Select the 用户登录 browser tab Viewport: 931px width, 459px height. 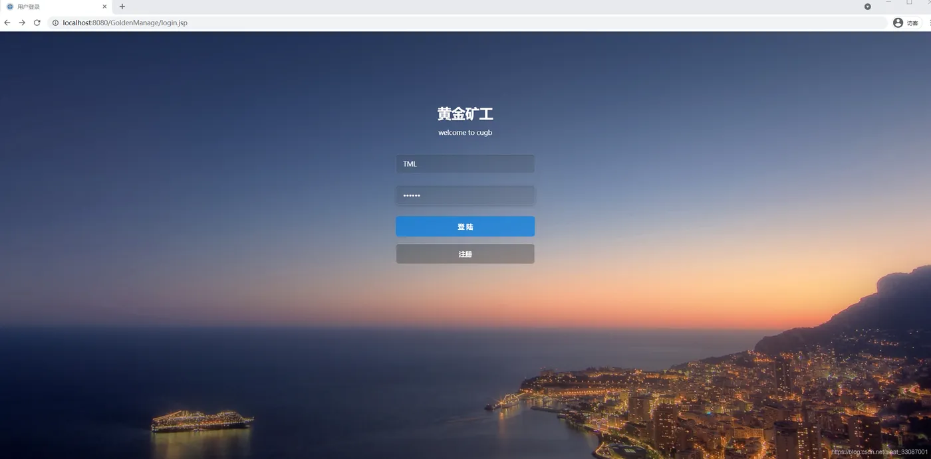[x=57, y=7]
